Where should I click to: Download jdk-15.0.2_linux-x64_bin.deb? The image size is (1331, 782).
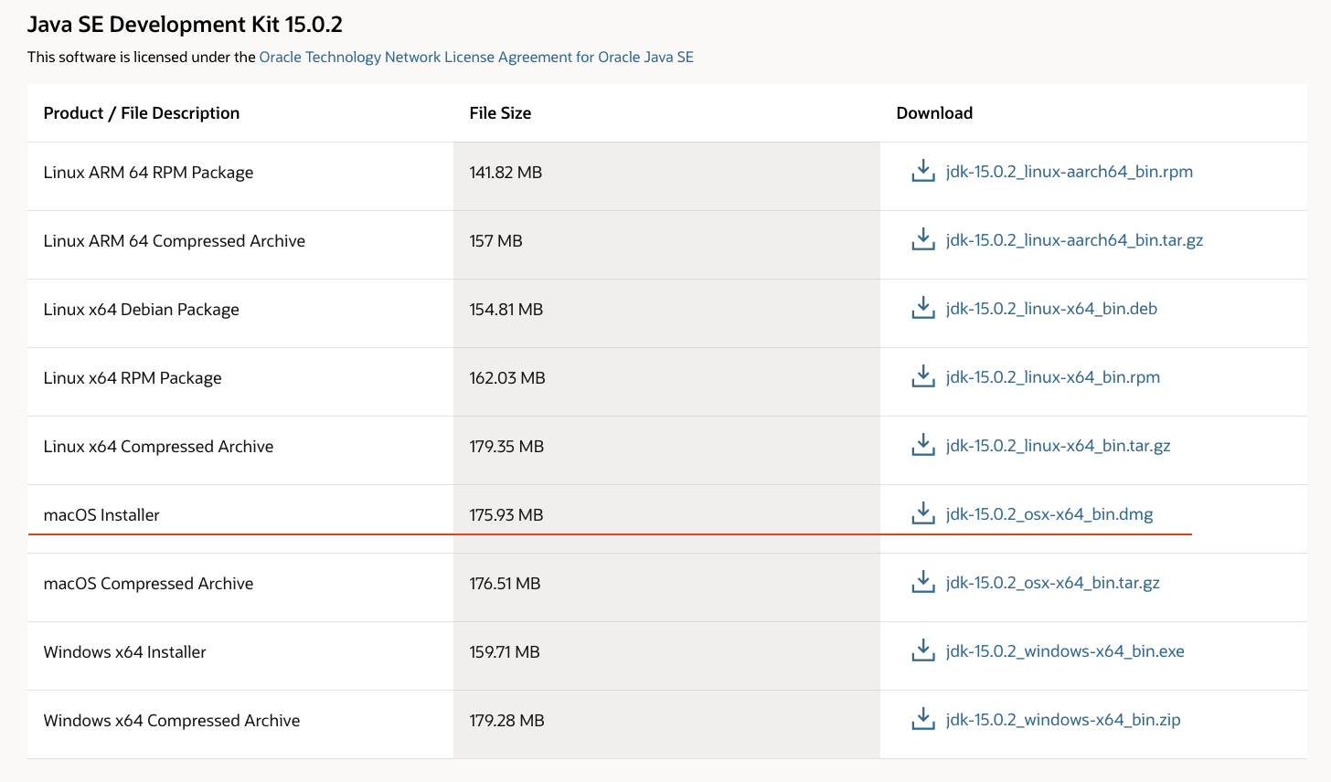point(1052,309)
